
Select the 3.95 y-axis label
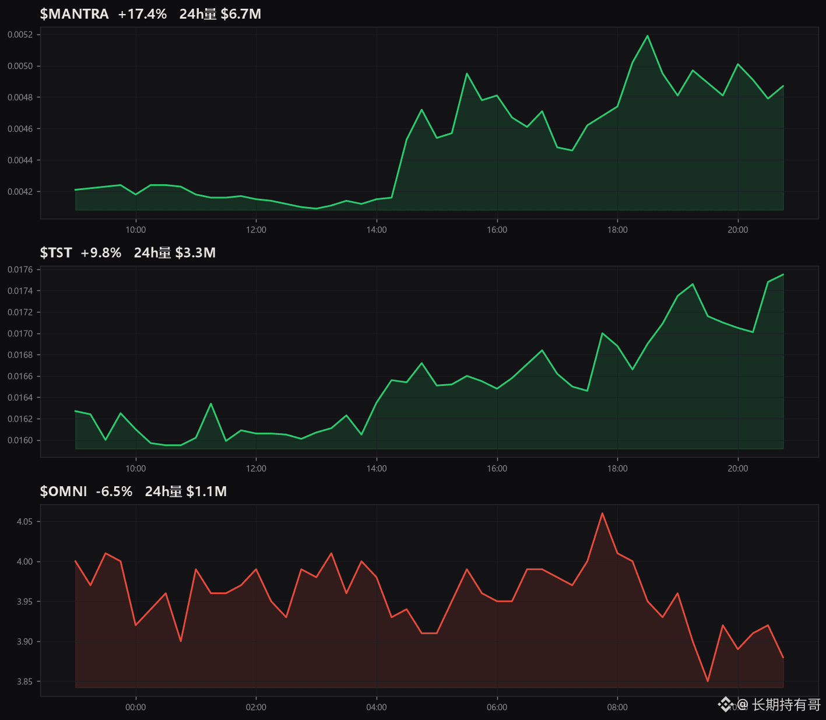24,602
